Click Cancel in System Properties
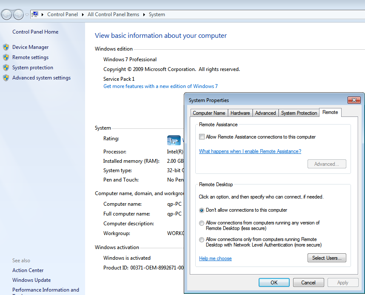The image size is (365, 295). 308,282
